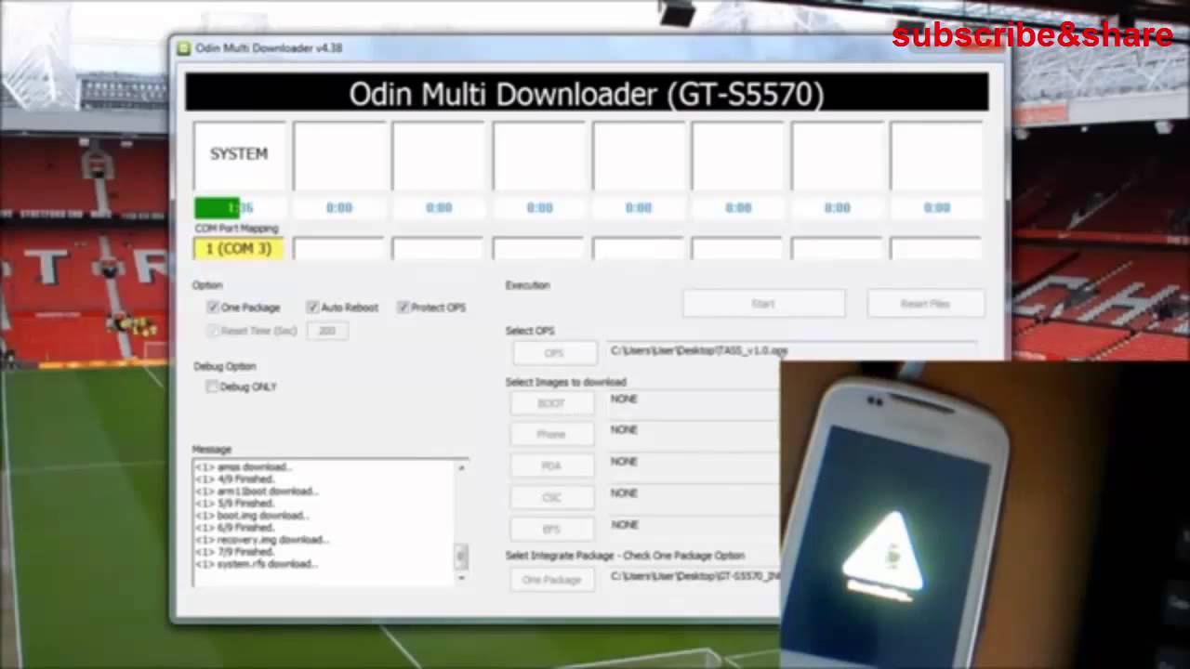
Task: Click the NONE value beside CSC
Action: coord(624,493)
